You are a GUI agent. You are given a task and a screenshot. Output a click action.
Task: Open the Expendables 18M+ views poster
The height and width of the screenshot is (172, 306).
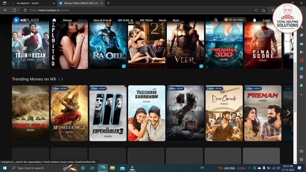coord(186,113)
